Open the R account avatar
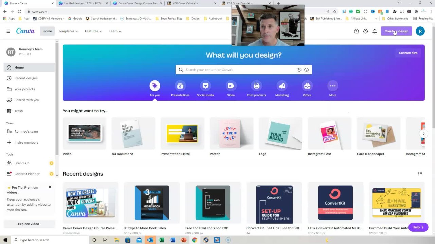This screenshot has height=244, width=435. pos(420,31)
